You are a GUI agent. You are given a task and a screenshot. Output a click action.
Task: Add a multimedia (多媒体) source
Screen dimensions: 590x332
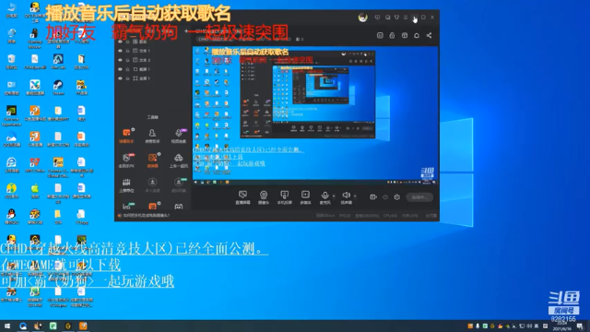point(305,197)
